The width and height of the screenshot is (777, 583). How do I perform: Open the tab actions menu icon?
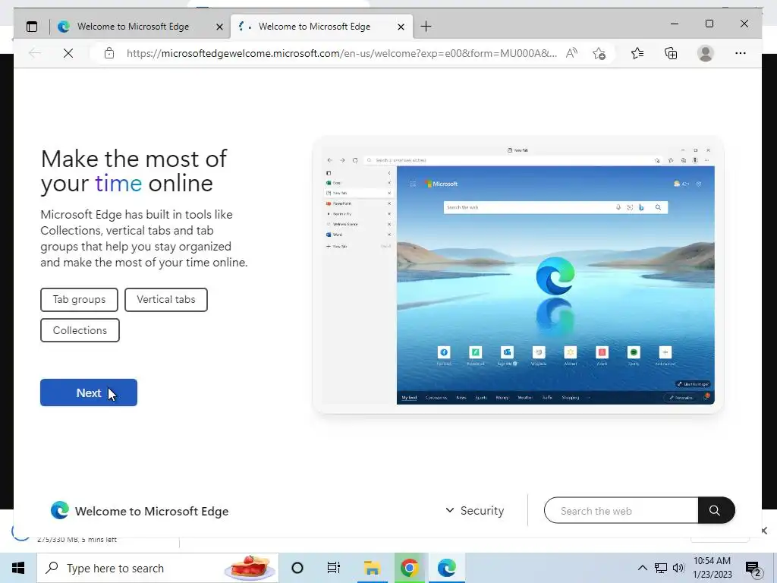click(x=32, y=27)
